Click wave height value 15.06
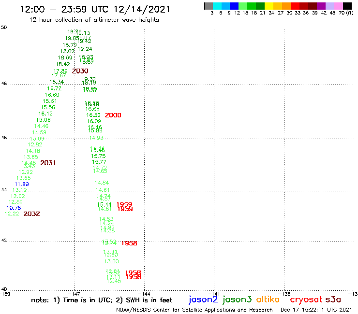 click(x=44, y=120)
